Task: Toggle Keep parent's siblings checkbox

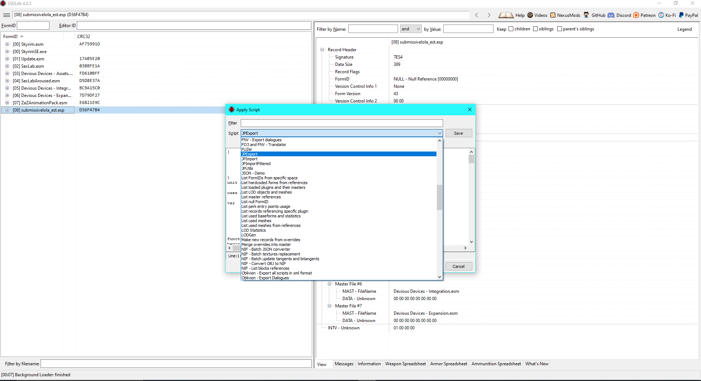Action: click(560, 29)
